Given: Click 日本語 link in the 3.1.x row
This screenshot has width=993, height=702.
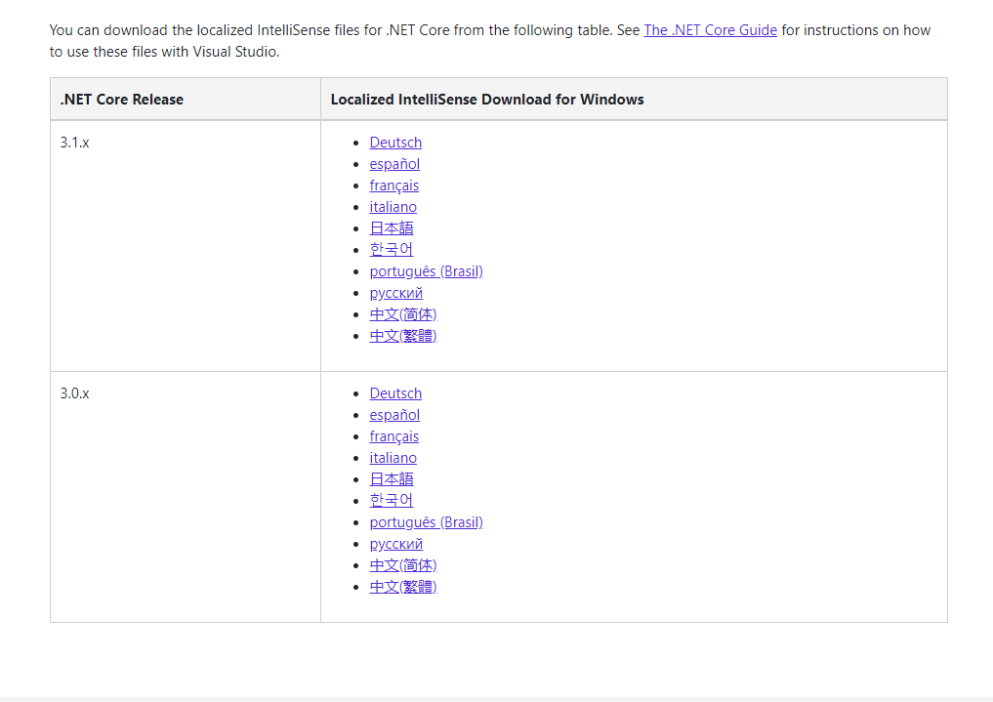Looking at the screenshot, I should pyautogui.click(x=392, y=228).
